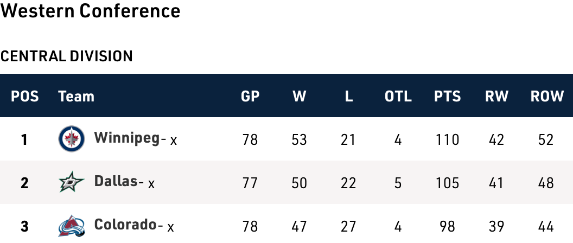Select Dallas's 77 games played cell
This screenshot has width=573, height=243.
coord(250,183)
